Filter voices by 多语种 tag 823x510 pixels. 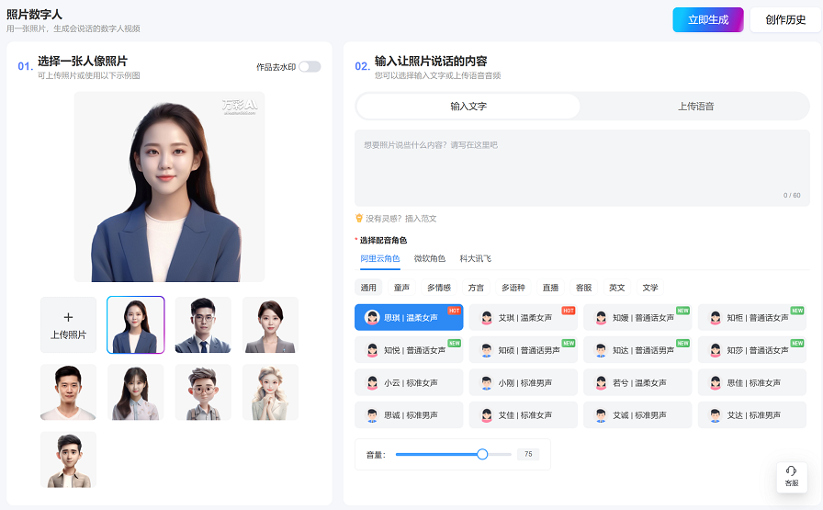click(x=513, y=288)
